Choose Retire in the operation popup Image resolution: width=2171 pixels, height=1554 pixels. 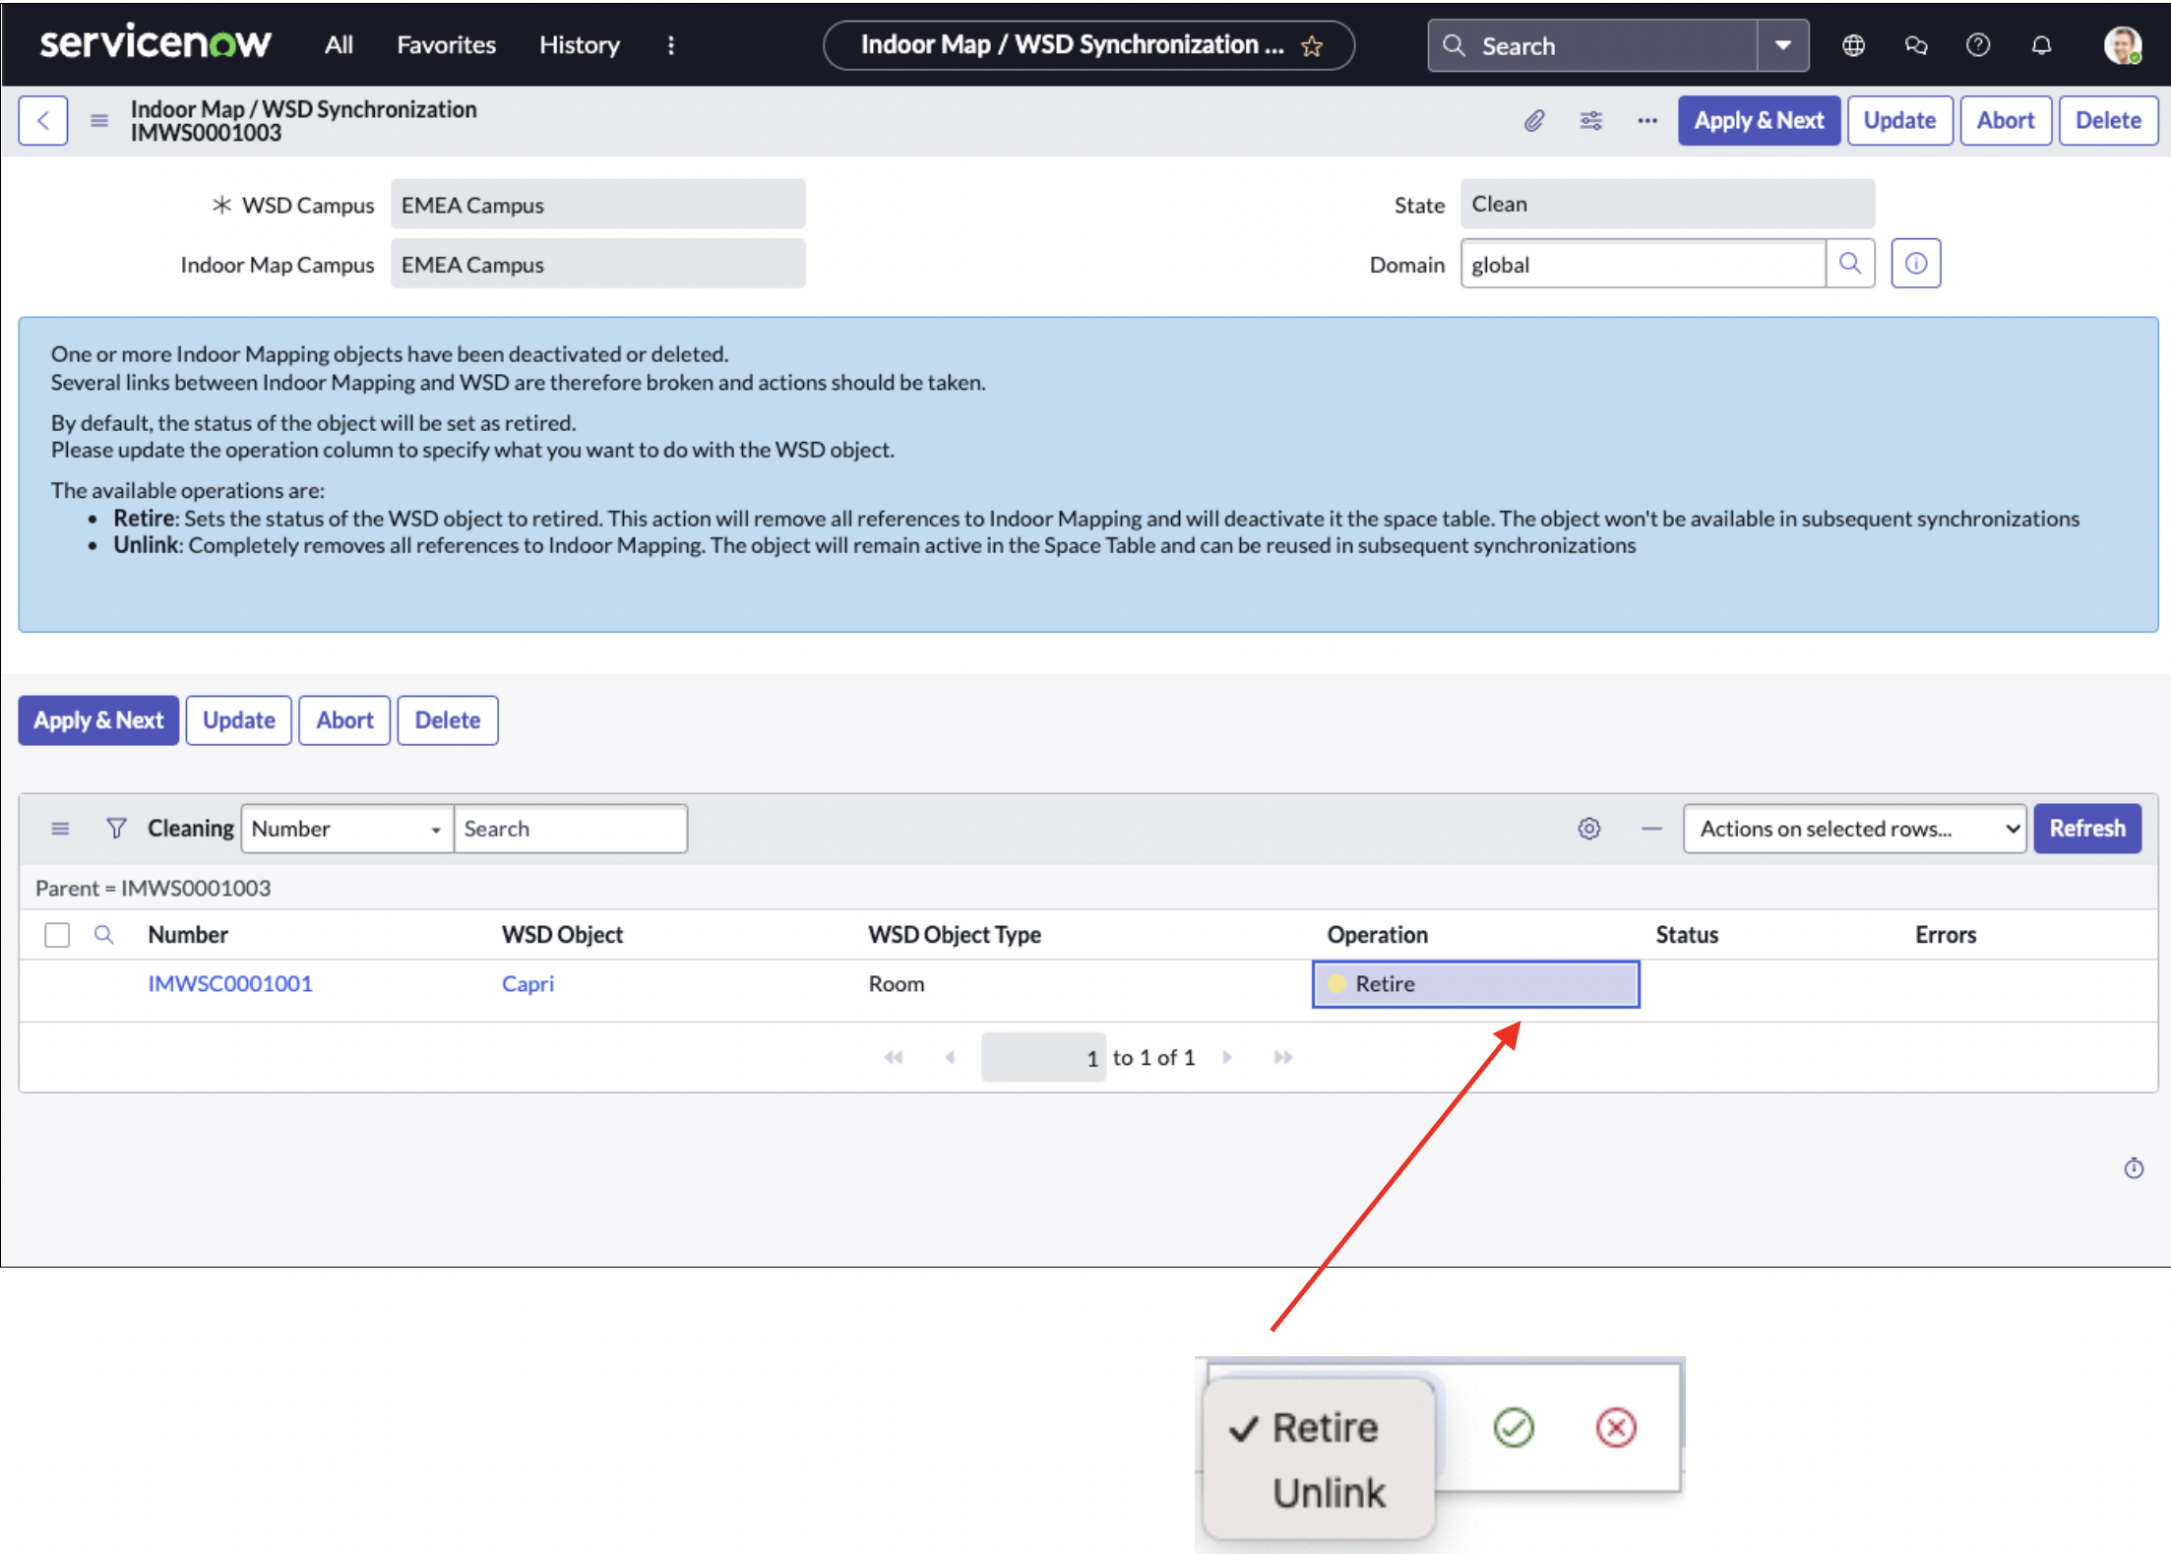click(1324, 1427)
